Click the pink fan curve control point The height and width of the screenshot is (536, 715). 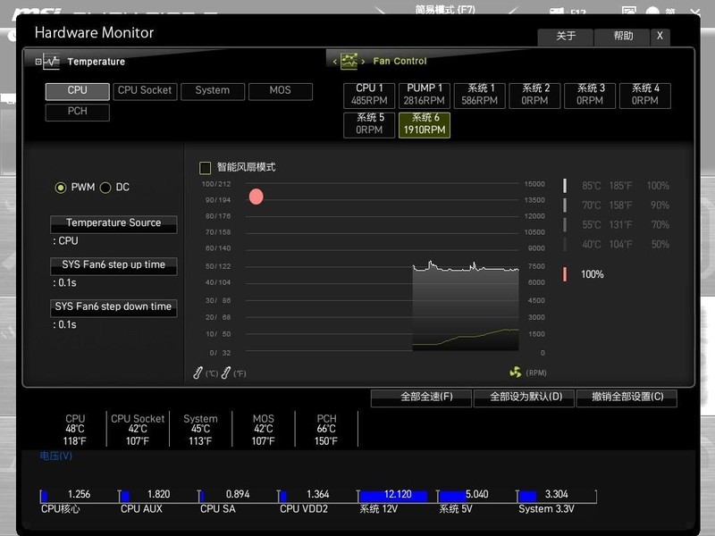click(x=257, y=197)
